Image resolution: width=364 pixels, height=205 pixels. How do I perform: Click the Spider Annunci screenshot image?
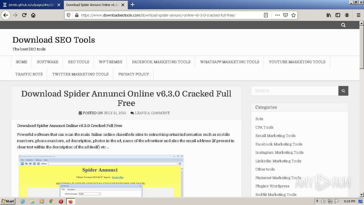pyautogui.click(x=101, y=176)
